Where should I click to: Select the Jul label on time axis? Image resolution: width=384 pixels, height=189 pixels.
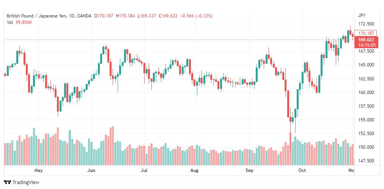144,170
